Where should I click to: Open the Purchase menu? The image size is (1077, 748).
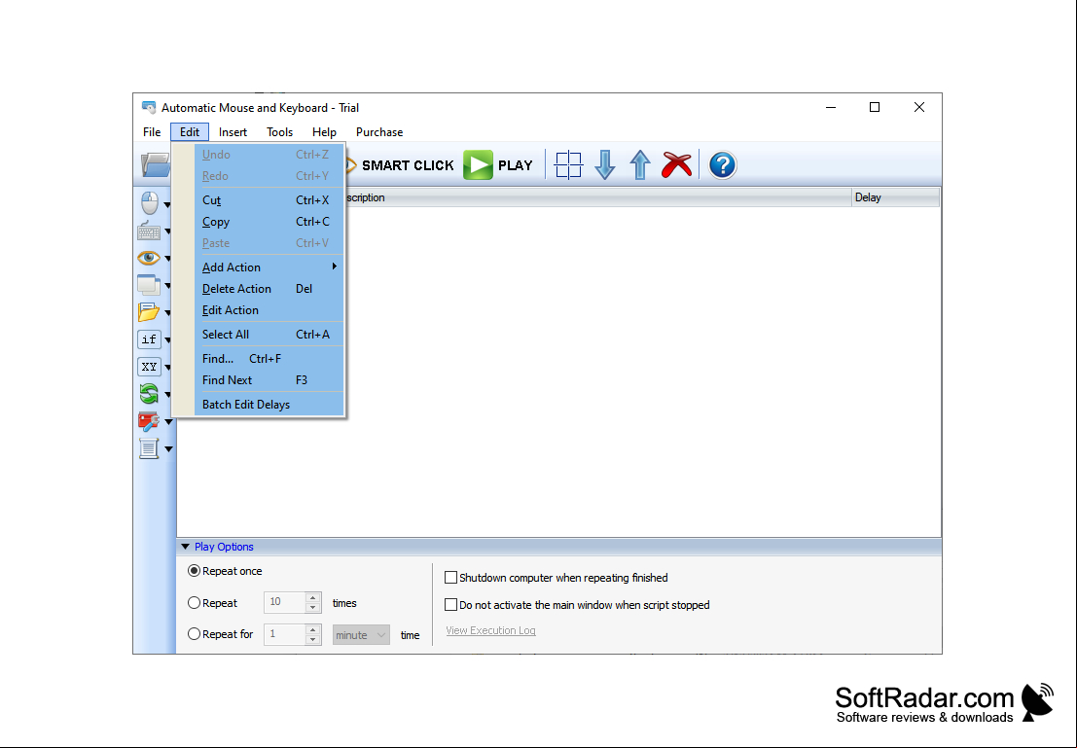(x=379, y=132)
